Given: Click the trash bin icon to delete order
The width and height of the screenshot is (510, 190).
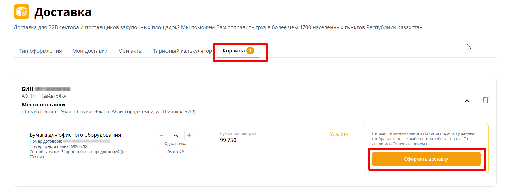Looking at the screenshot, I should (486, 100).
